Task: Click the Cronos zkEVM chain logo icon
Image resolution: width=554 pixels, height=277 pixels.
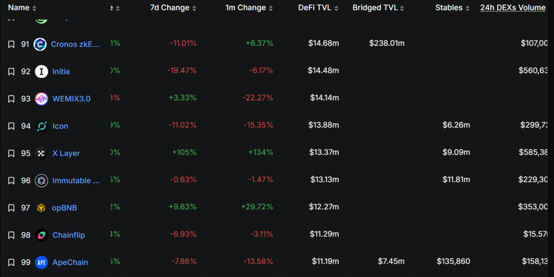Action: coord(40,44)
